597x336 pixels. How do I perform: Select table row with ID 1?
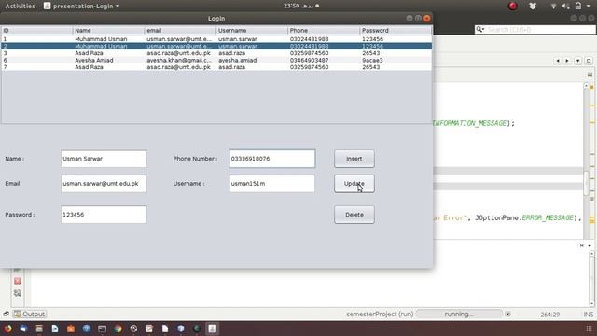(216, 39)
